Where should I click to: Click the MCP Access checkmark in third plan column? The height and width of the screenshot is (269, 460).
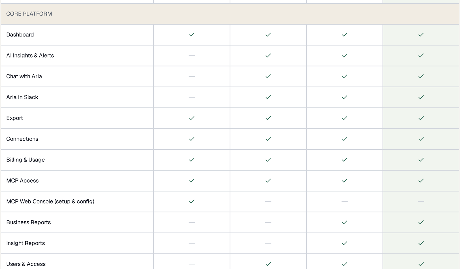tap(345, 180)
